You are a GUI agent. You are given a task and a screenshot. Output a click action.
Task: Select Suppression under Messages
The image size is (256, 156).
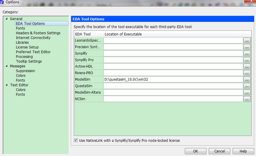pos(25,71)
